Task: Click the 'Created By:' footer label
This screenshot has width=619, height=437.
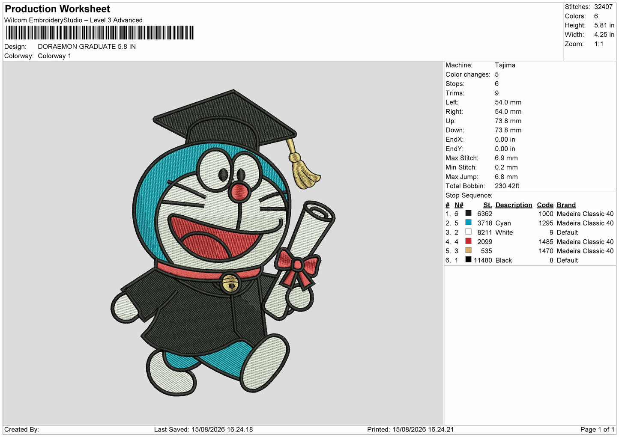Action: 21,429
